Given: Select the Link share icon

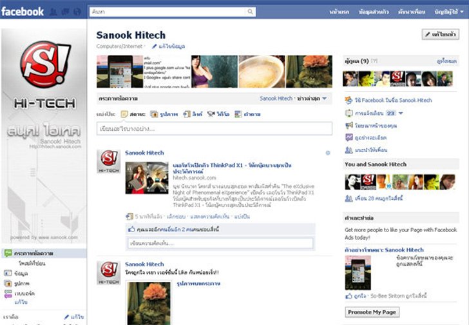Looking at the screenshot, I should [187, 114].
